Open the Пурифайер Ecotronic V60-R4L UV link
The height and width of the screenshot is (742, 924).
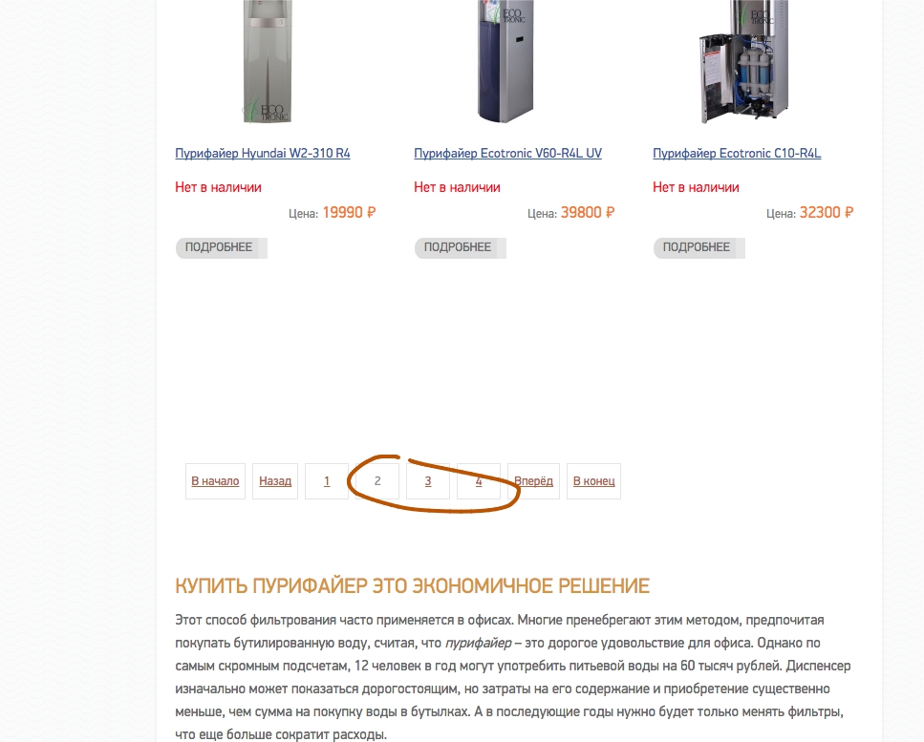[x=507, y=153]
